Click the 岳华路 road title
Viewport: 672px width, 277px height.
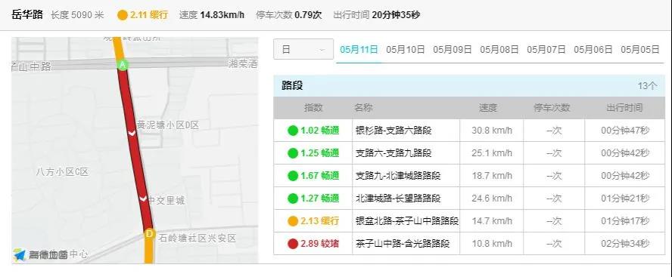27,15
